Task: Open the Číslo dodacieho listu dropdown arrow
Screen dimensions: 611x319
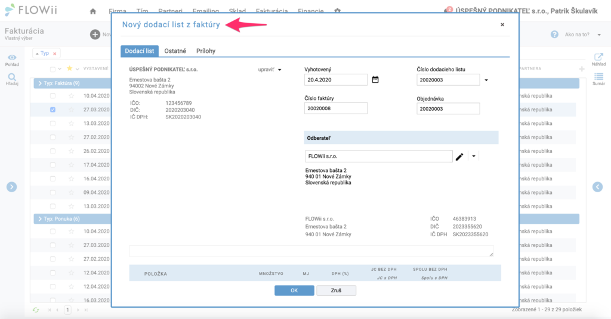Action: pyautogui.click(x=486, y=80)
